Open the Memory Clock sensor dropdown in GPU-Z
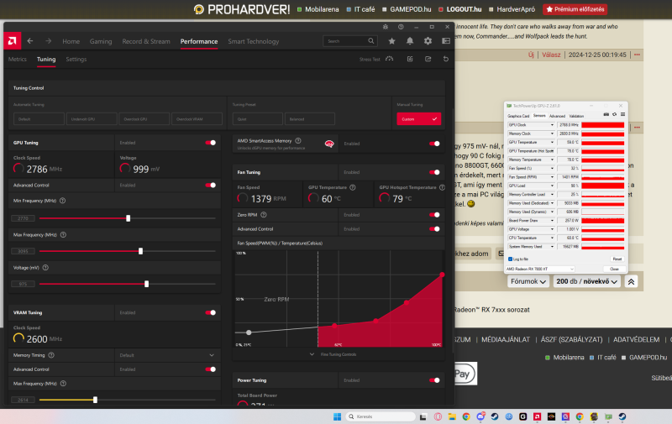Image resolution: width=672 pixels, height=424 pixels. (552, 133)
